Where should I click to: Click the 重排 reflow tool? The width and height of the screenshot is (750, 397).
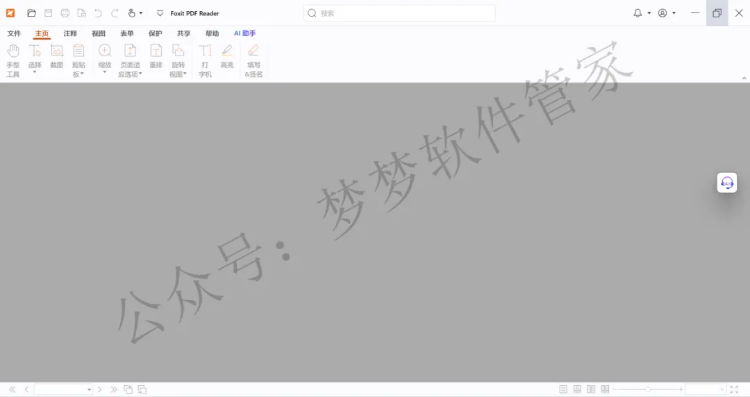[156, 56]
